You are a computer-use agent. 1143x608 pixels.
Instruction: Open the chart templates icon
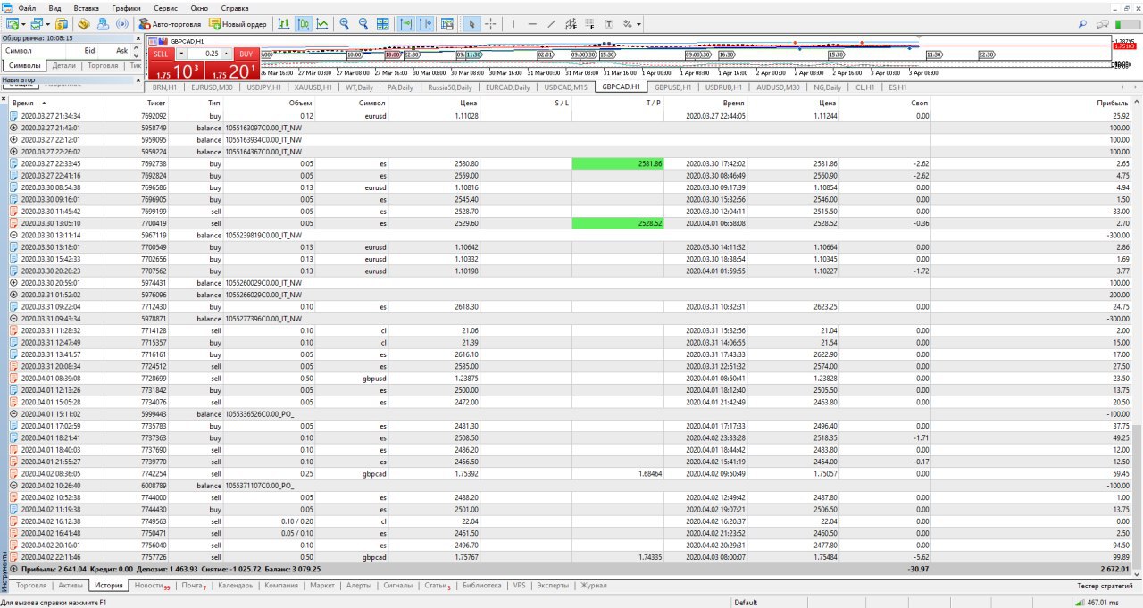(446, 24)
